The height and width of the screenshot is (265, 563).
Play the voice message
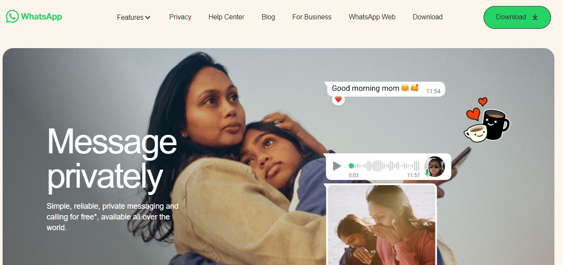tap(337, 166)
